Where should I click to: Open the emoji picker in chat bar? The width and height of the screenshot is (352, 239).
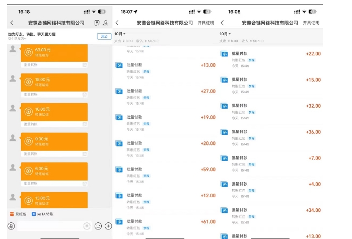tap(98, 226)
